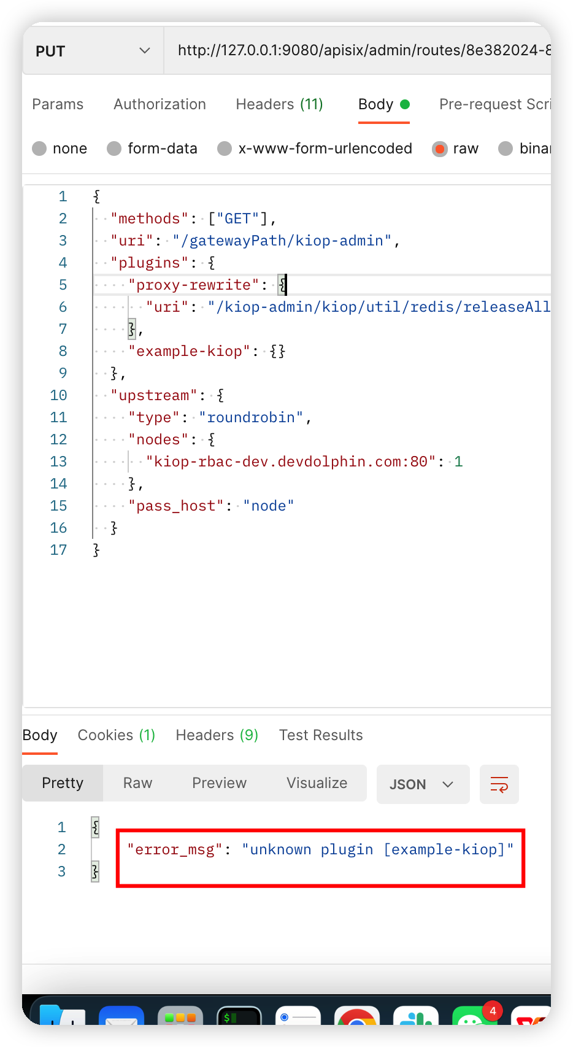The image size is (573, 1047).
Task: Click the "kiop-rbac-dev.devdolphin.com:80" node entry
Action: 291,462
